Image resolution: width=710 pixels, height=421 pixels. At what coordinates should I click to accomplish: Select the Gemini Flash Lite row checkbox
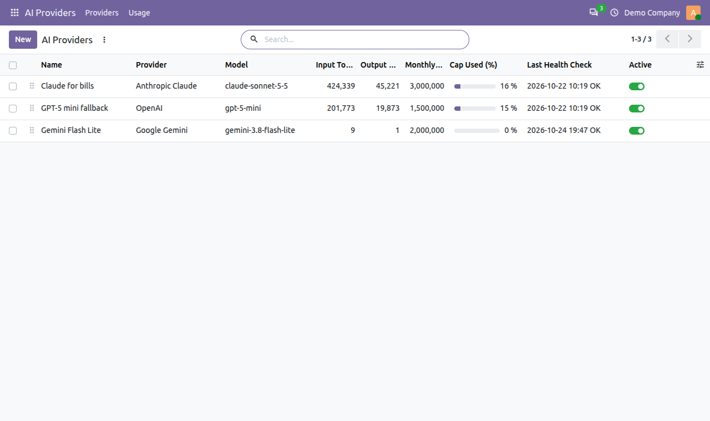pyautogui.click(x=13, y=131)
